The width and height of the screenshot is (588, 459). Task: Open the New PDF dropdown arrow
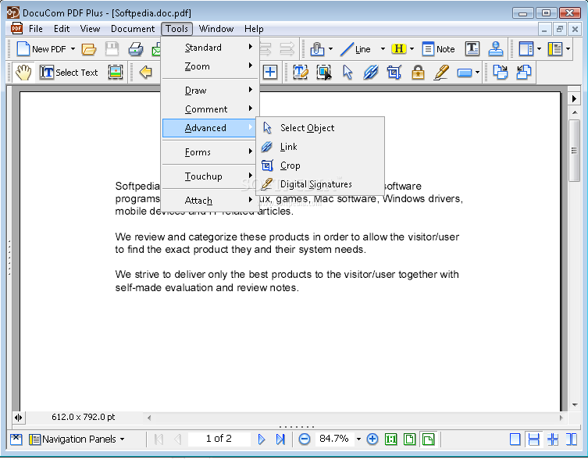[x=73, y=49]
